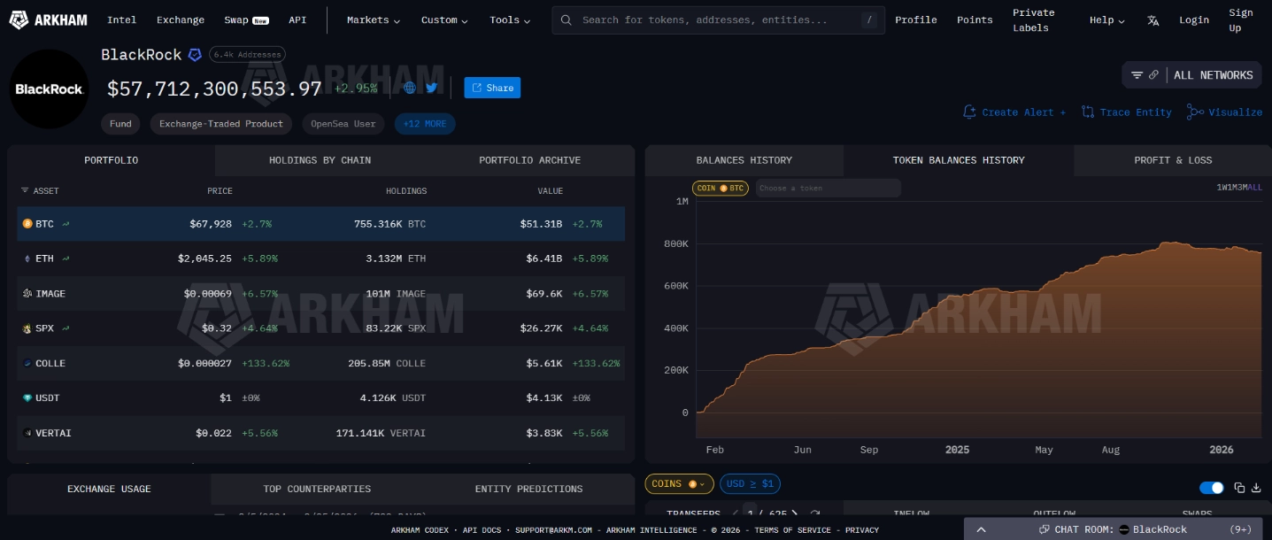Open the download chart icon below the toggle

point(1256,488)
